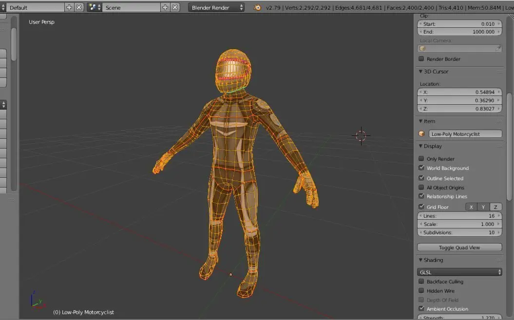Screen dimensions: 514x320
Task: Collapse the Display panel
Action: 420,146
